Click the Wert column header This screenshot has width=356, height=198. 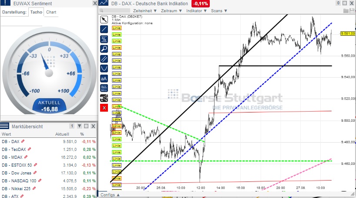click(7, 134)
